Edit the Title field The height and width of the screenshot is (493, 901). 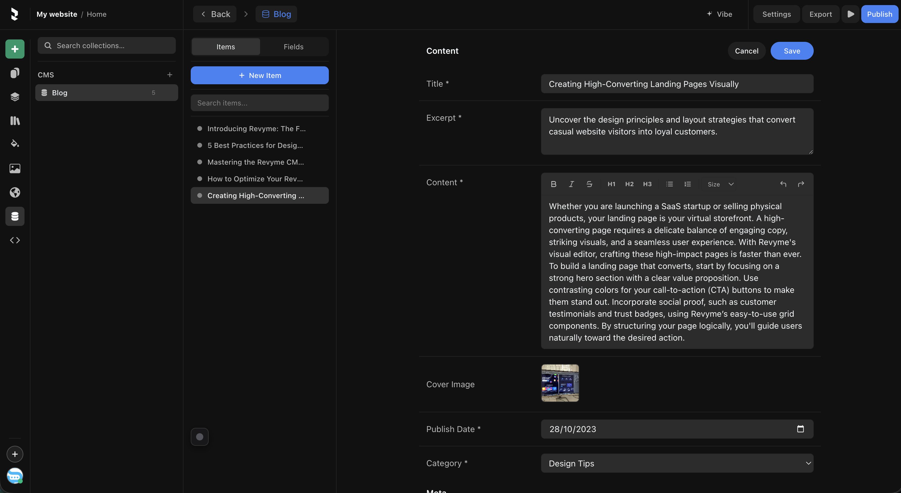tap(677, 84)
